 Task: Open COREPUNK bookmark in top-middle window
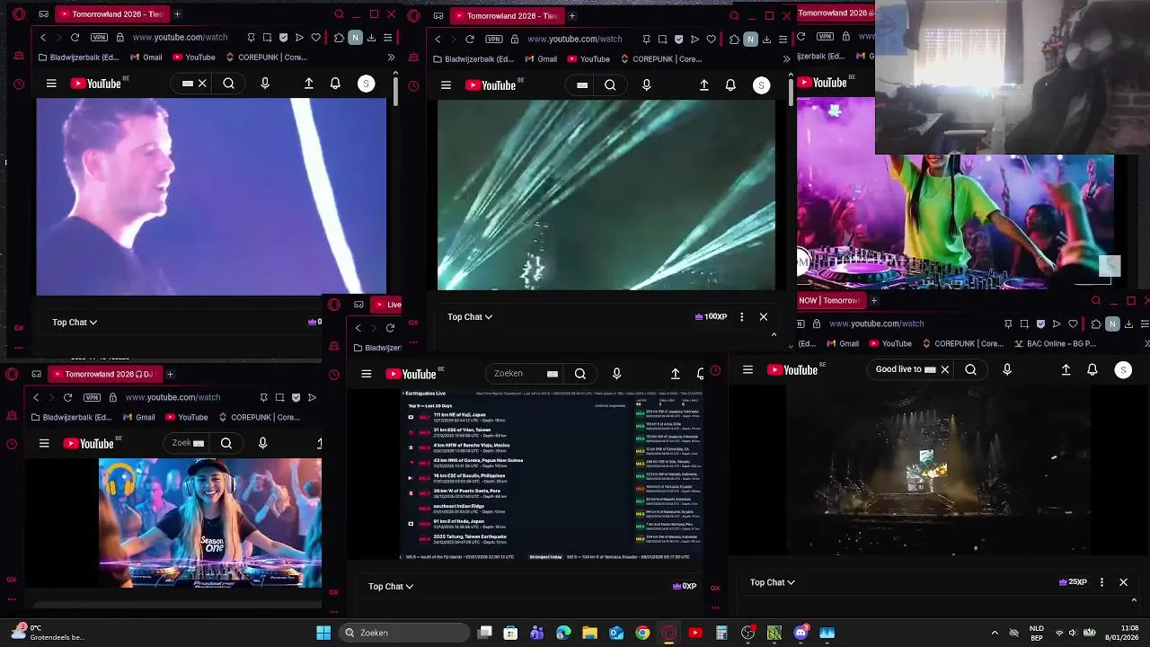pyautogui.click(x=661, y=59)
